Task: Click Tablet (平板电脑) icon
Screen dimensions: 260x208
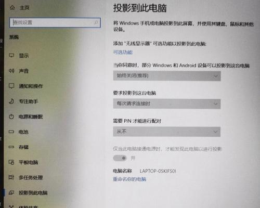Action: pos(11,162)
